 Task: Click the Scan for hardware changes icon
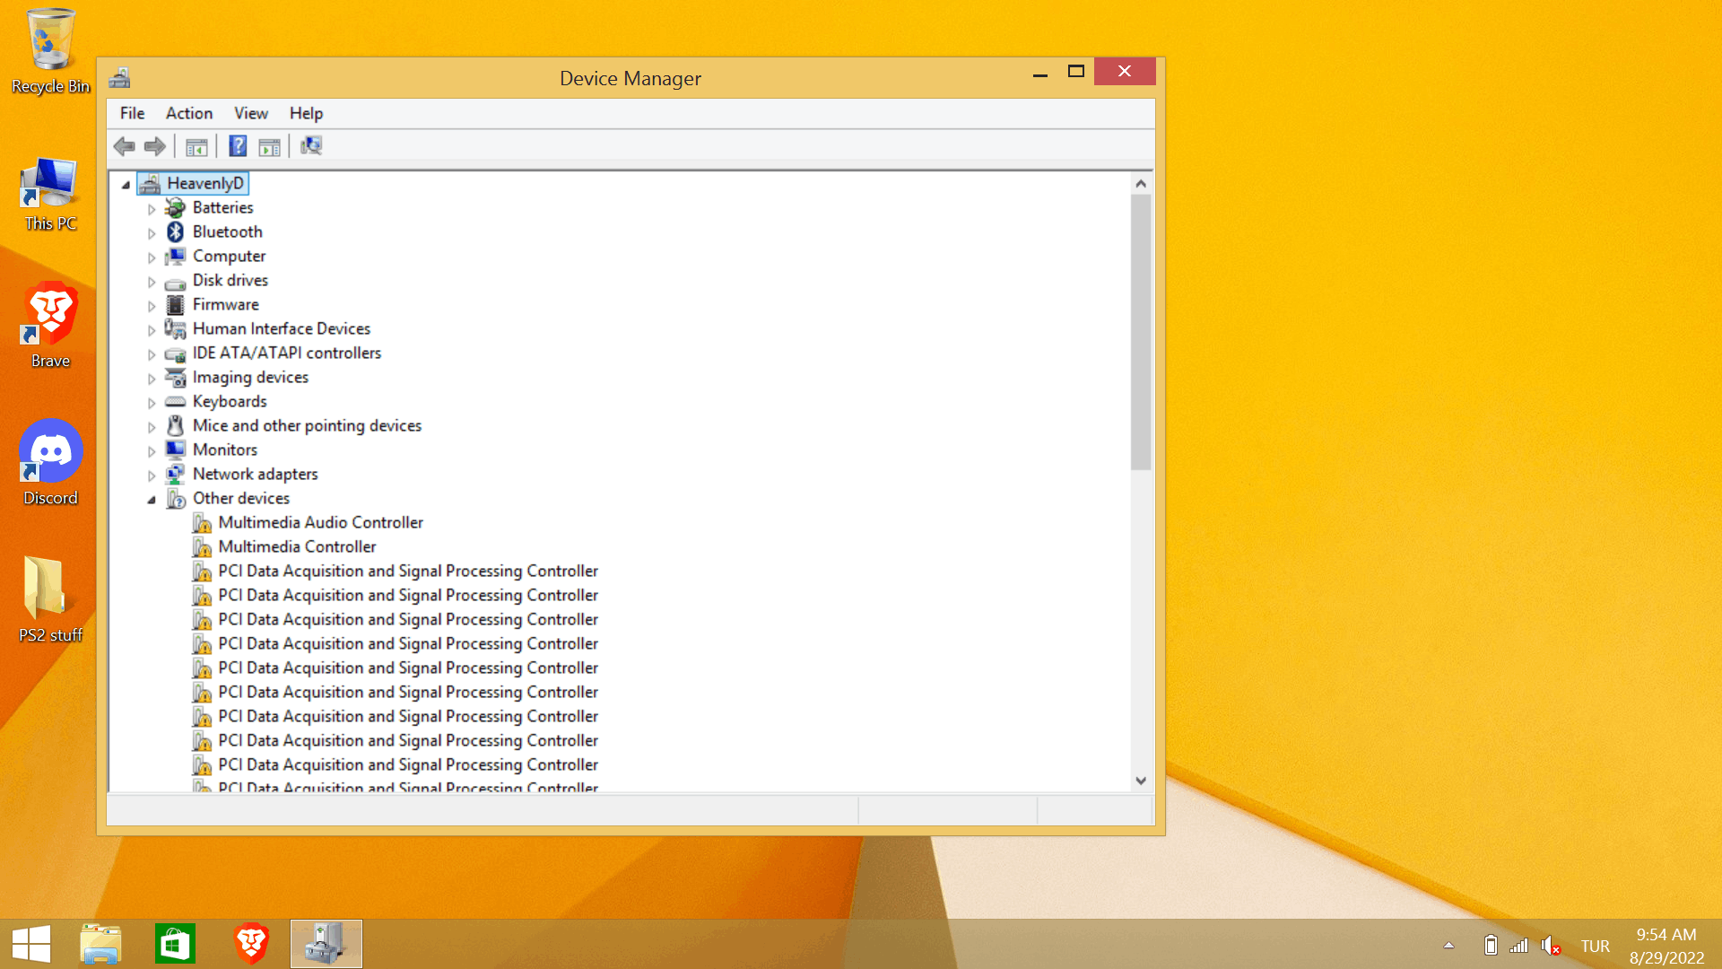click(311, 146)
